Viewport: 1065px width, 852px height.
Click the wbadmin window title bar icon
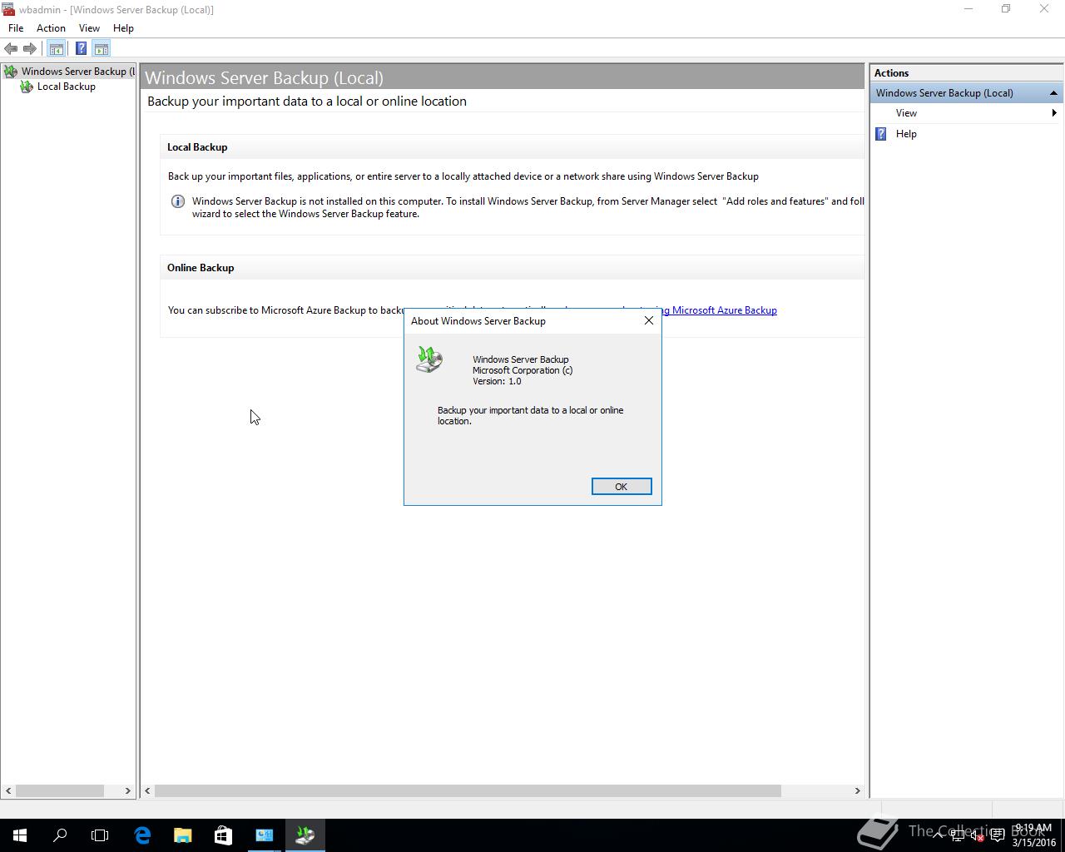coord(8,9)
